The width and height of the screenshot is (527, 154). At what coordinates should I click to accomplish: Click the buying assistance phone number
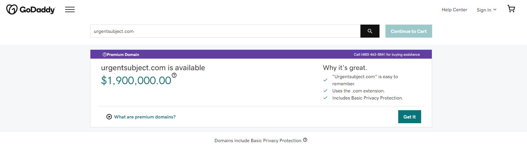point(373,54)
